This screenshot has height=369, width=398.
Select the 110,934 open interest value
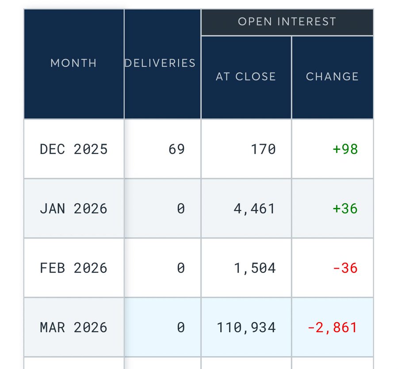tap(246, 327)
